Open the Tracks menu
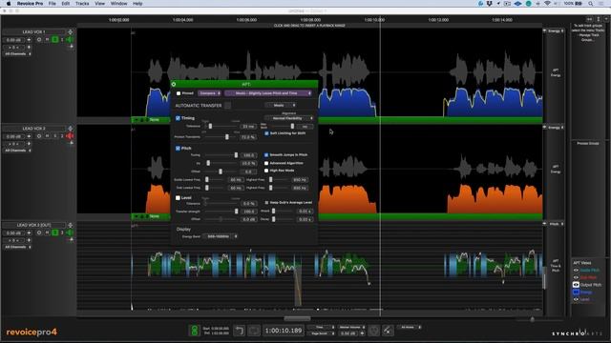611x343 pixels. [82, 4]
